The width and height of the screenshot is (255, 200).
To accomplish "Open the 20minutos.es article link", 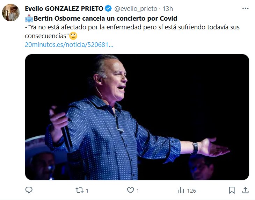I will 69,44.
